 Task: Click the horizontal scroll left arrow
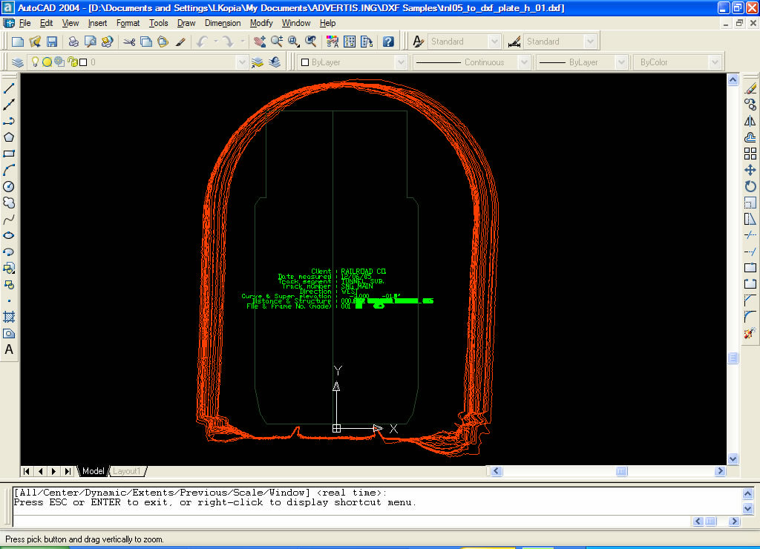click(x=497, y=471)
